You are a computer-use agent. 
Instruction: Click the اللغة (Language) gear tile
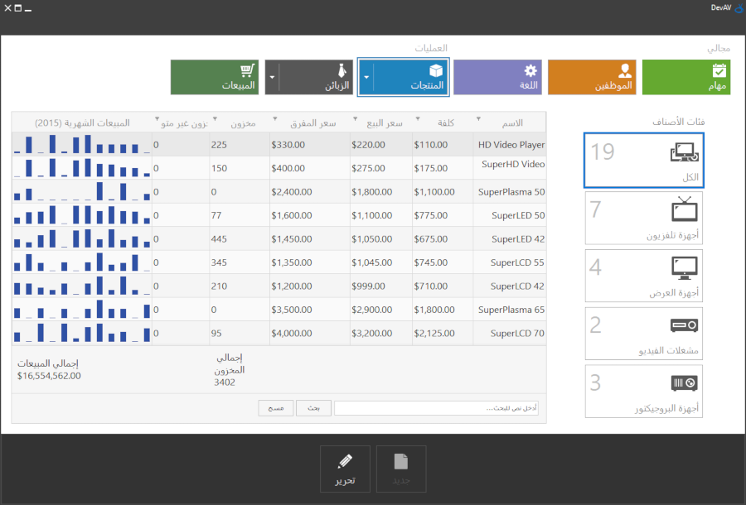click(x=497, y=77)
